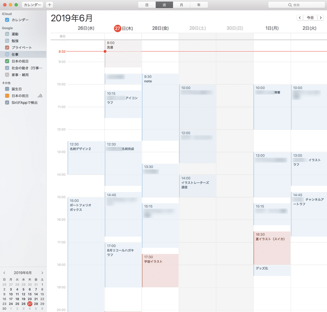Screen dimensions: 327x312
Task: Go to next week with right arrow
Action: (320, 18)
